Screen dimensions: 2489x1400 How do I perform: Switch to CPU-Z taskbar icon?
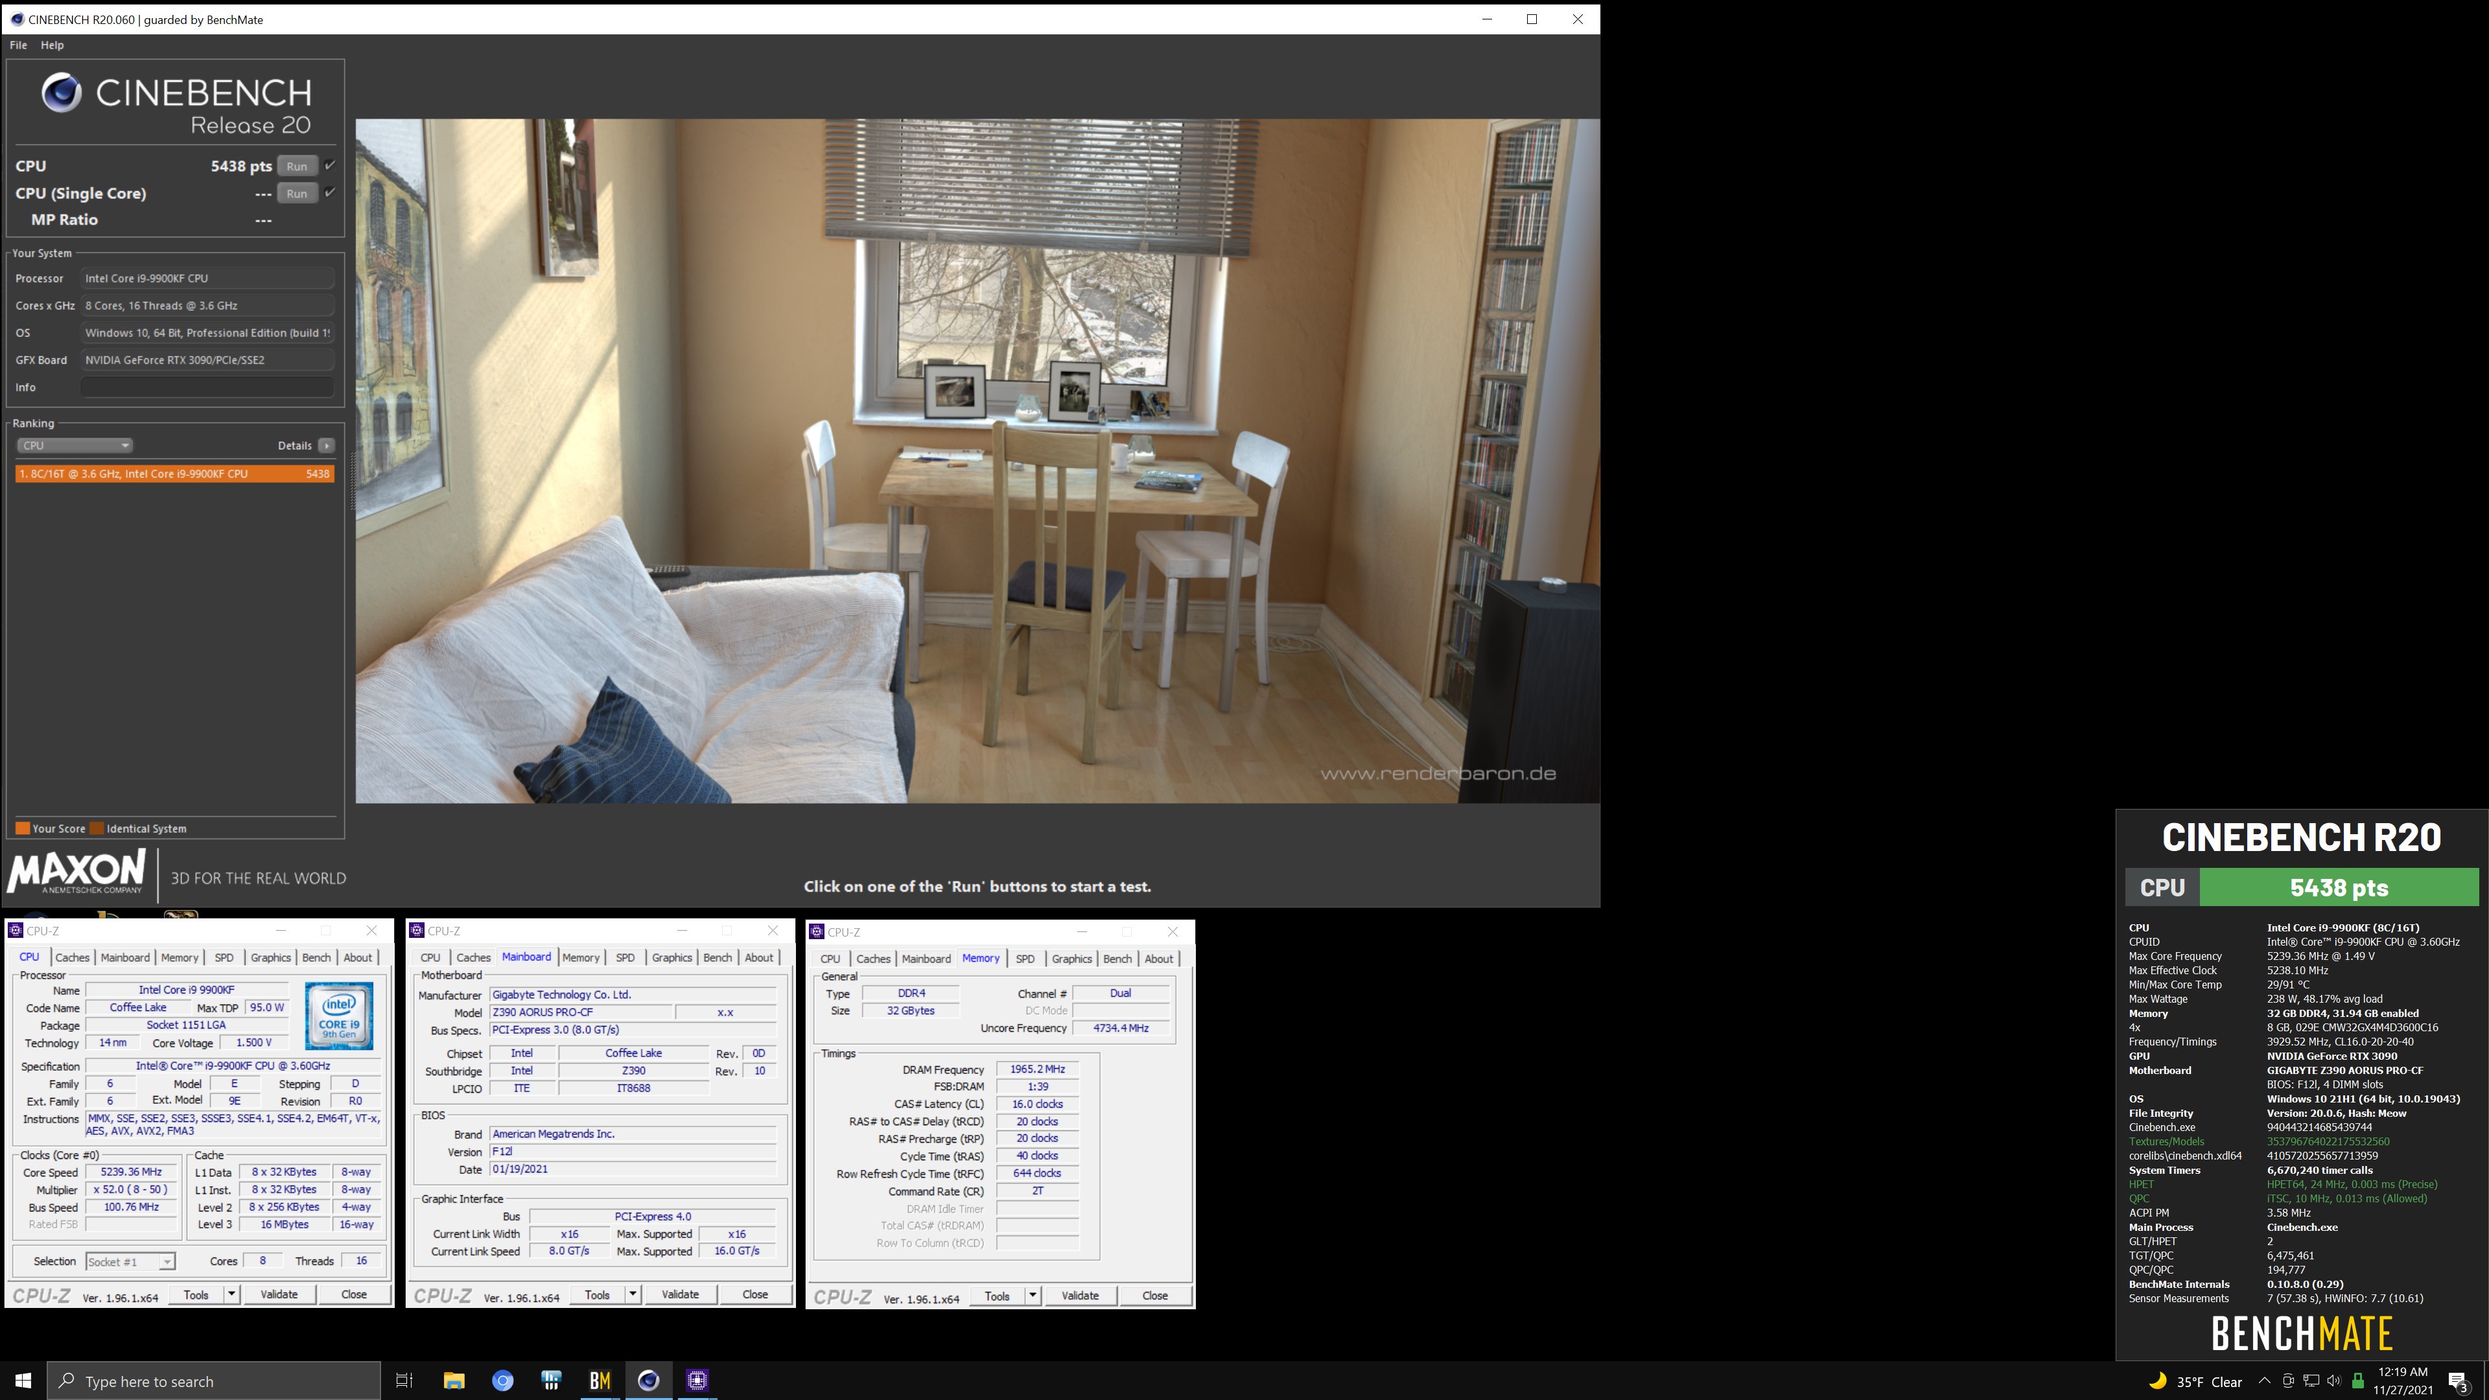697,1381
